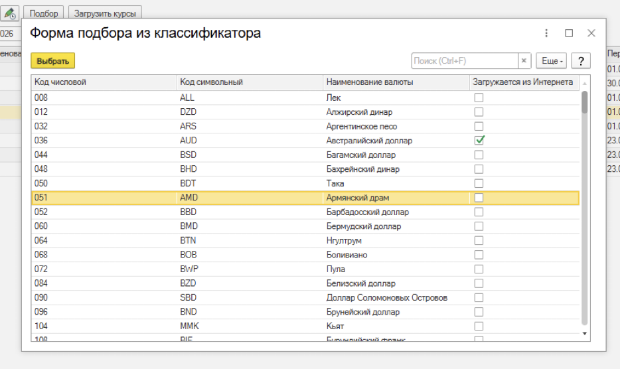Click the scroll-down arrow of the list
The image size is (620, 369).
585,333
